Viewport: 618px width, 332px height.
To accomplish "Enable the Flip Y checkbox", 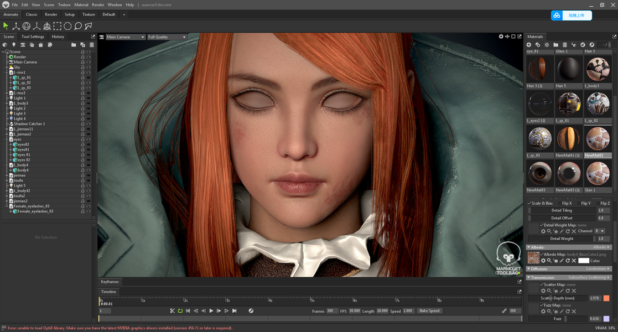I will tap(579, 203).
